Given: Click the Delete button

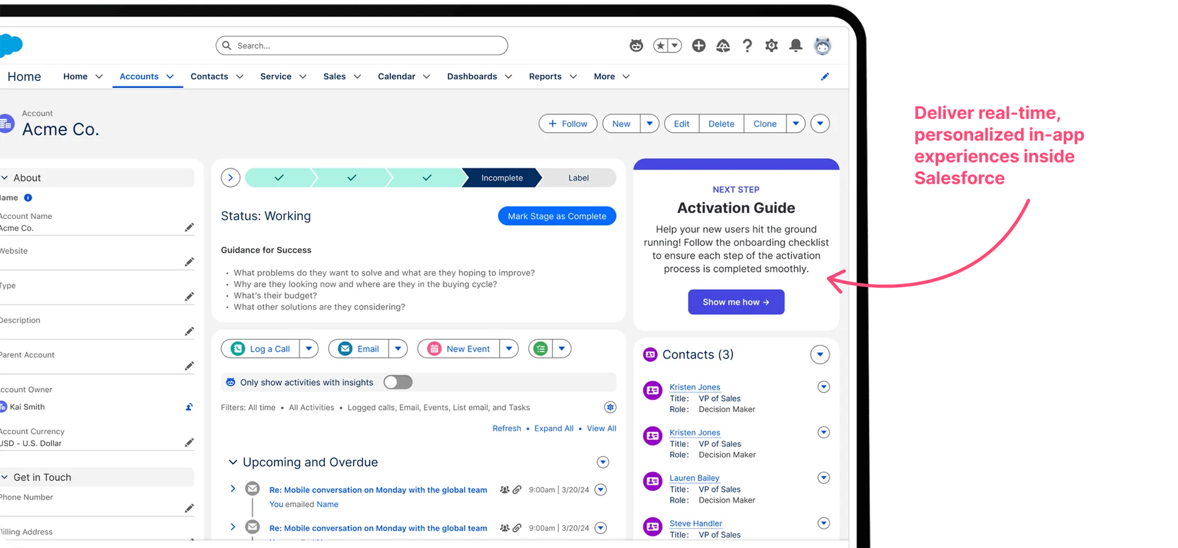Looking at the screenshot, I should pyautogui.click(x=722, y=124).
